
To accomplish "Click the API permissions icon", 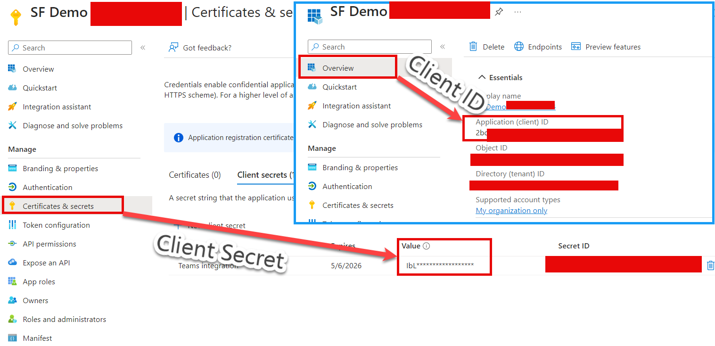I will click(x=13, y=244).
